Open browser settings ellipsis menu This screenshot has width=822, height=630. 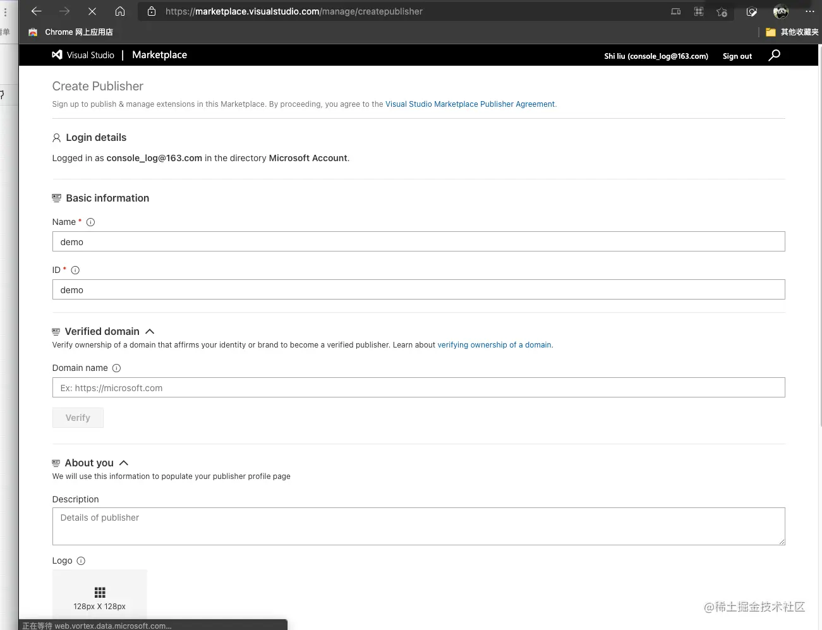coord(810,11)
